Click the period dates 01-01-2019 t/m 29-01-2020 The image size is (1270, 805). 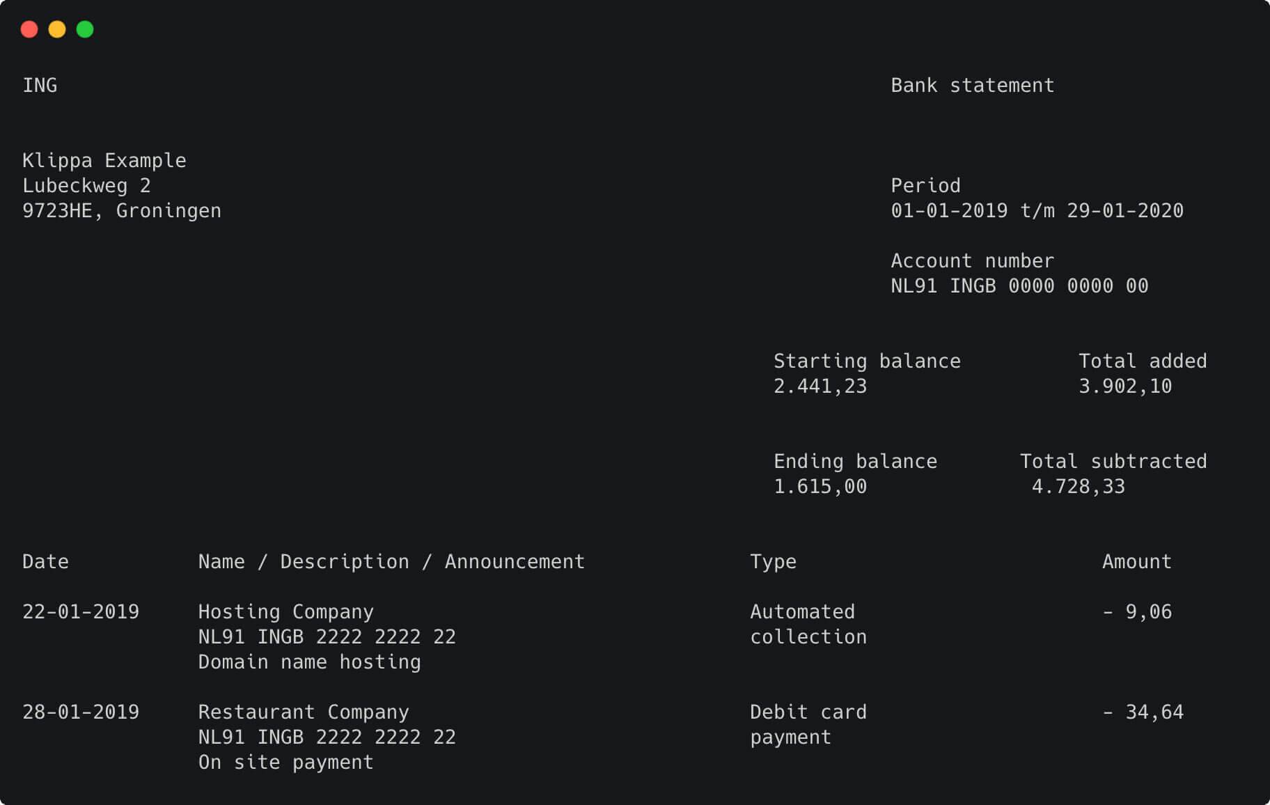click(x=1037, y=211)
